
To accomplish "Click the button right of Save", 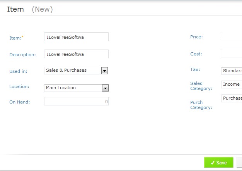I will click(x=239, y=163).
